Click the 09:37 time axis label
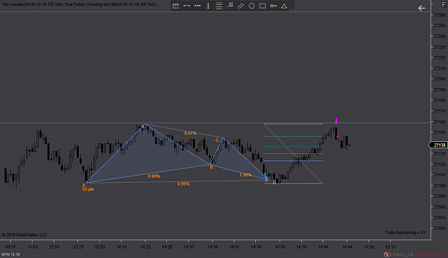The width and height of the screenshot is (448, 258). [x=11, y=247]
